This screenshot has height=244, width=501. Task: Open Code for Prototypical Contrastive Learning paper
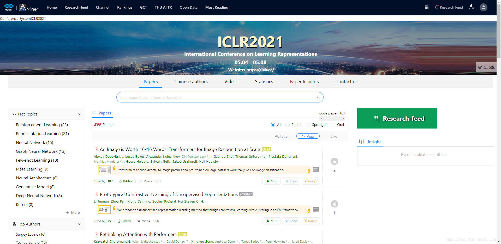tap(291, 221)
